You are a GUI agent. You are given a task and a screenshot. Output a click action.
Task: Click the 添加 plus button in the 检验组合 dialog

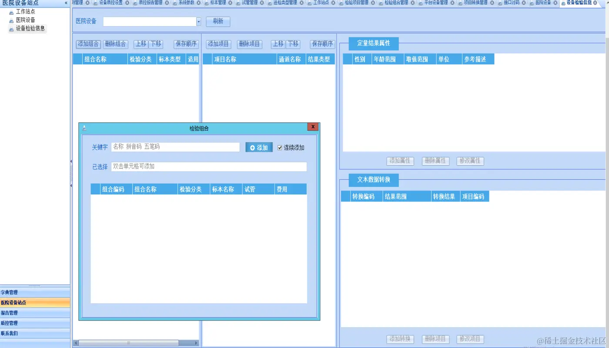pyautogui.click(x=259, y=147)
